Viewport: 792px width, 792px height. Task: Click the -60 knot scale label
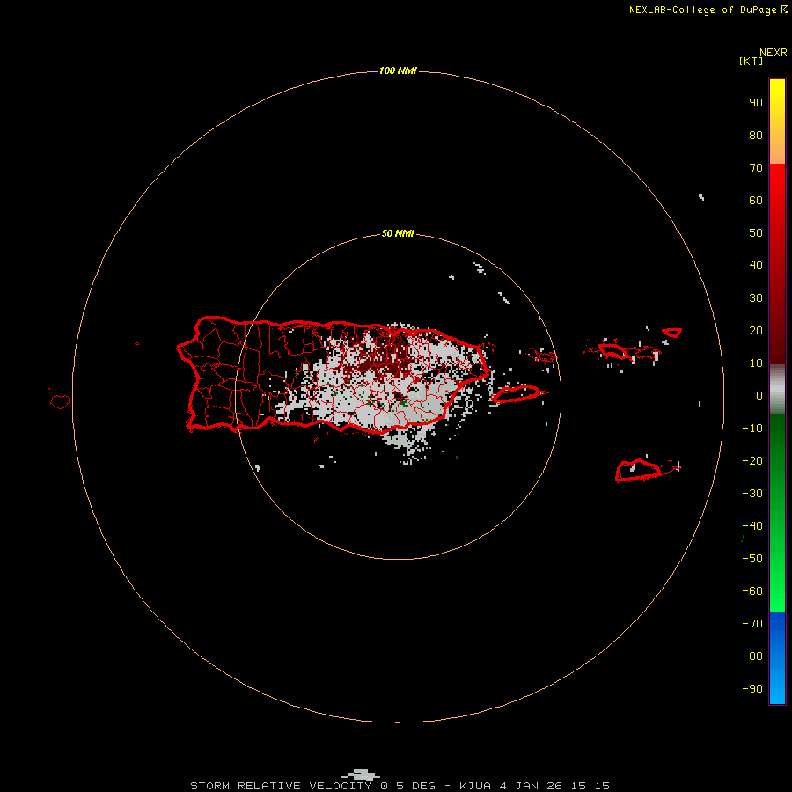click(x=752, y=591)
